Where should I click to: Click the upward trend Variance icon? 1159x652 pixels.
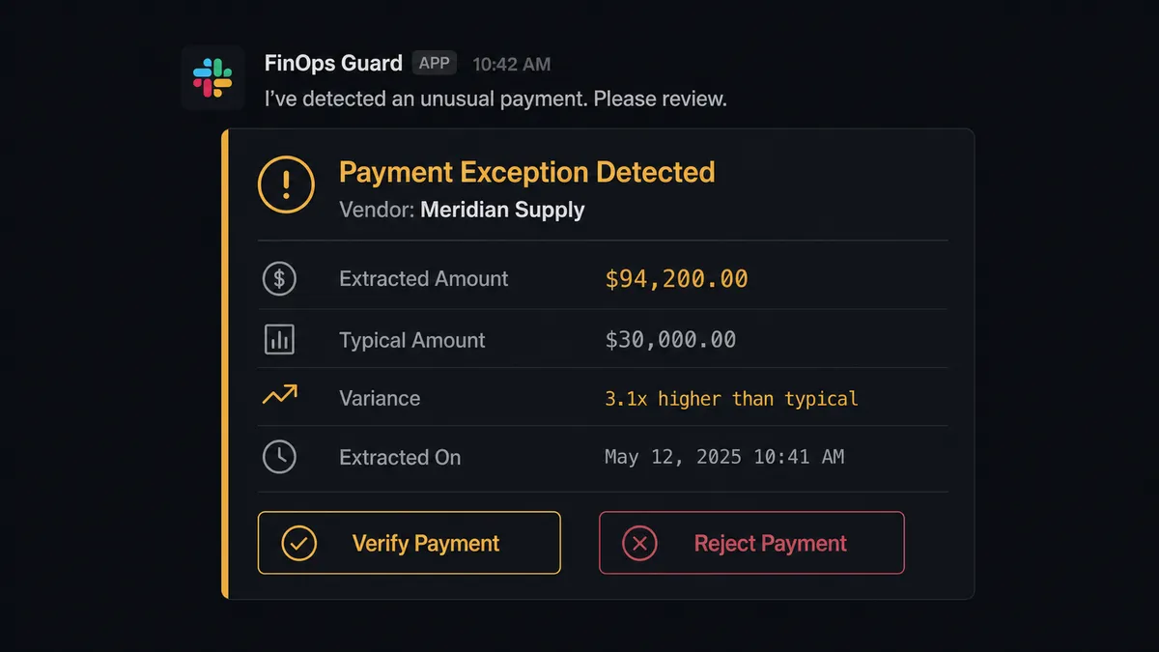pos(279,396)
